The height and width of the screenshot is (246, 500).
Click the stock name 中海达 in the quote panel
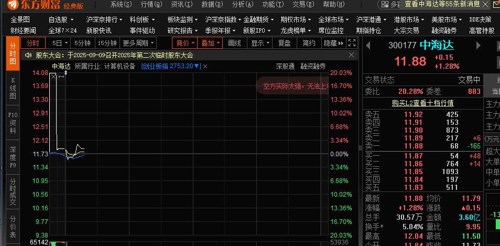[436, 45]
